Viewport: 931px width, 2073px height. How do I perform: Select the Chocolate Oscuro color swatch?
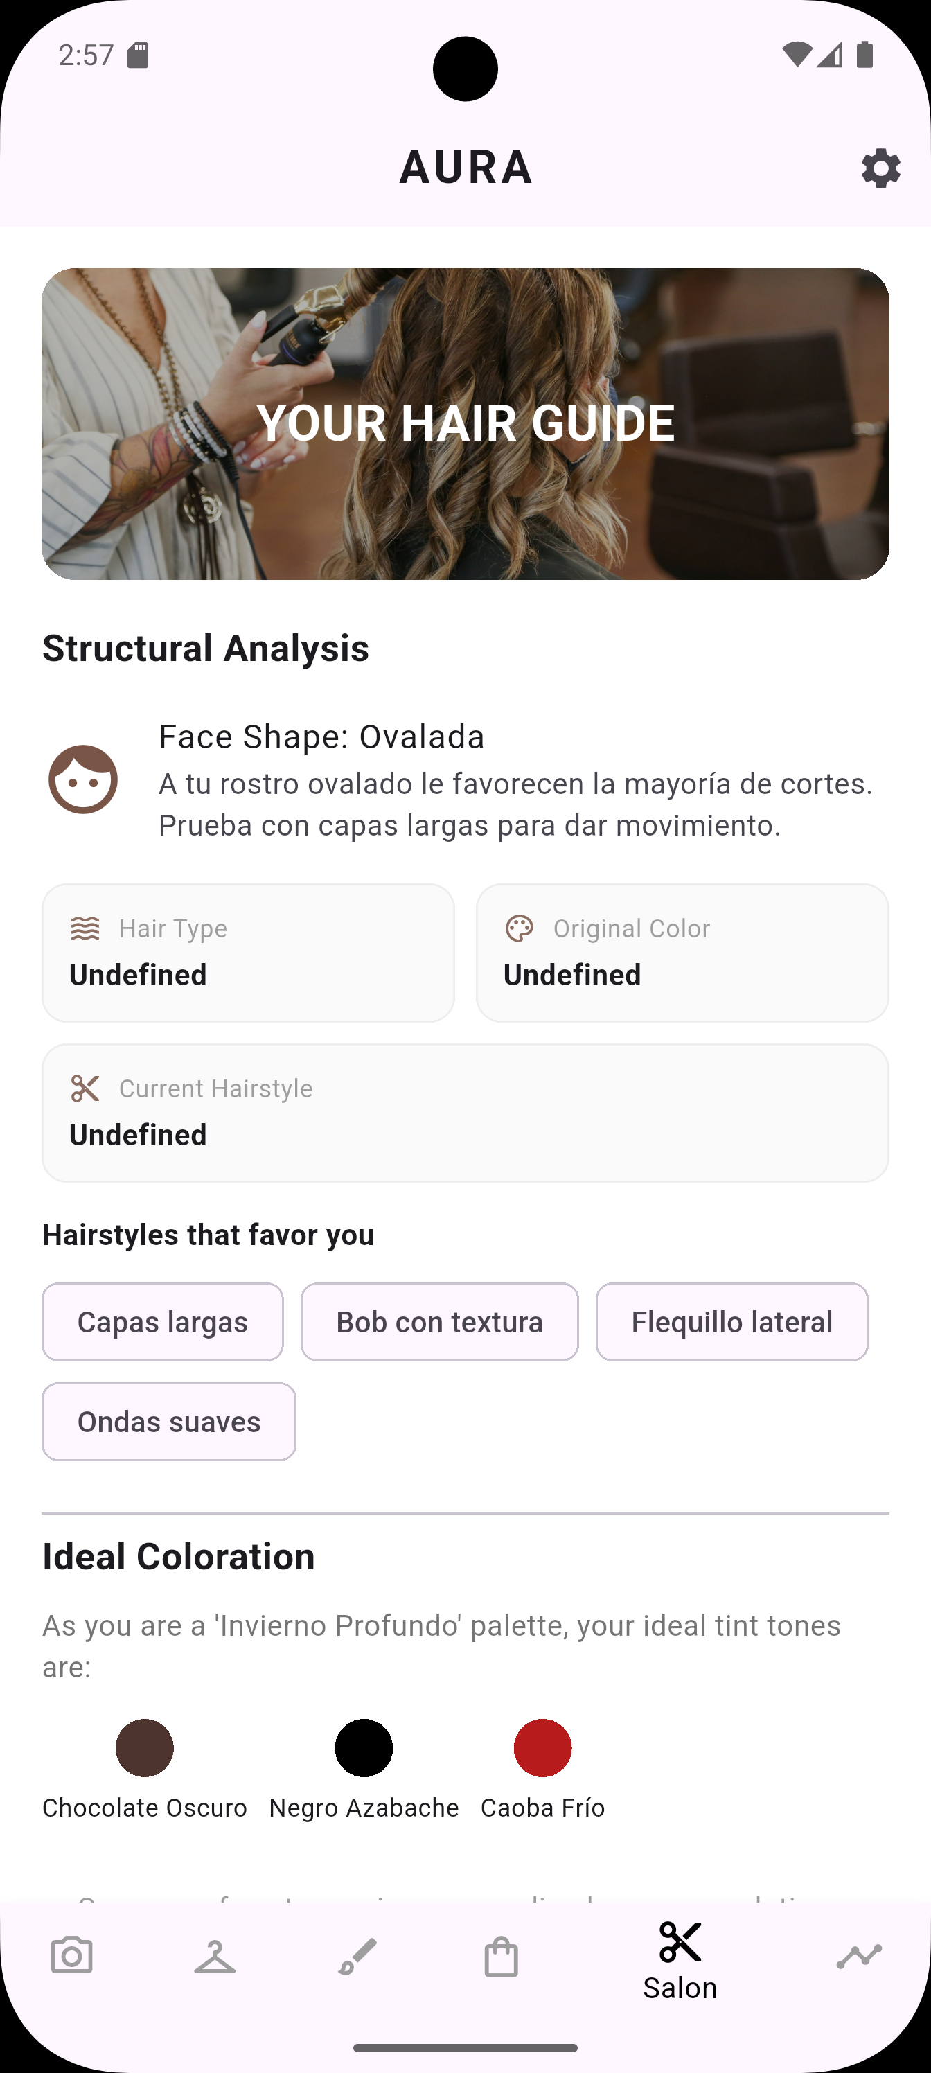click(145, 1748)
